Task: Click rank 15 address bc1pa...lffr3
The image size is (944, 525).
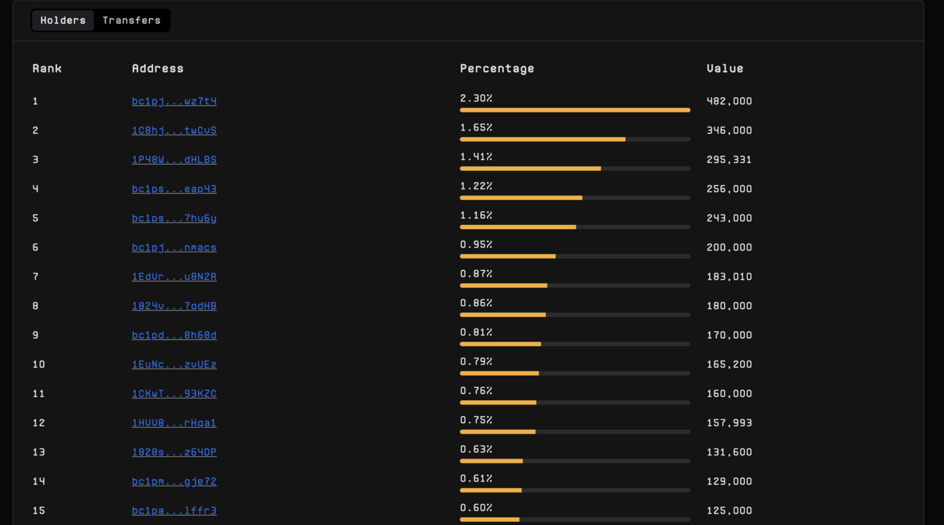Action: pos(174,510)
